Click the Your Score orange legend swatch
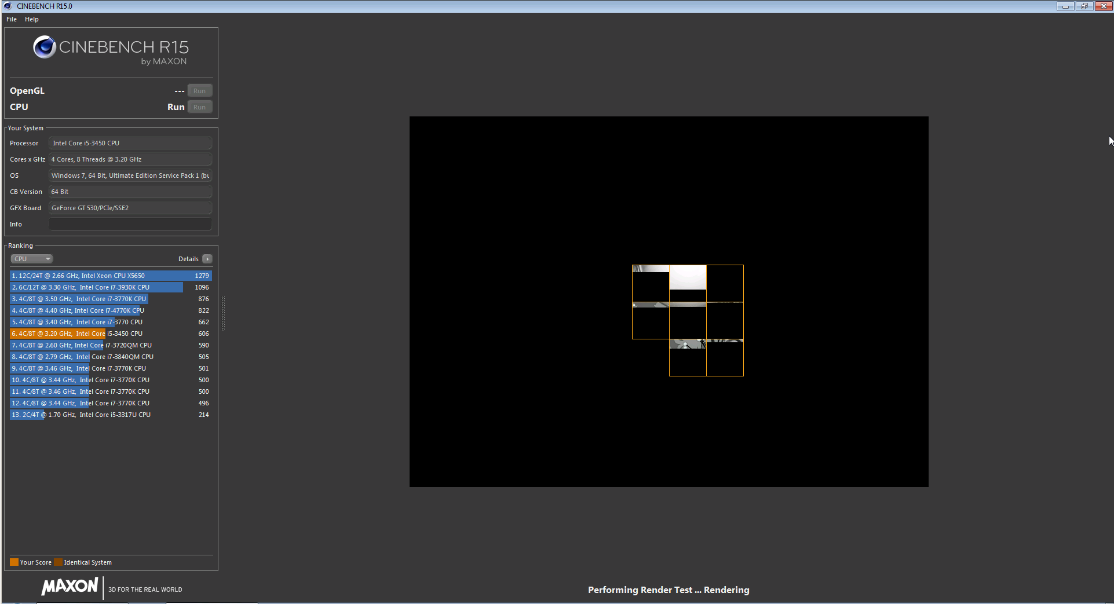Image resolution: width=1114 pixels, height=604 pixels. pos(14,562)
